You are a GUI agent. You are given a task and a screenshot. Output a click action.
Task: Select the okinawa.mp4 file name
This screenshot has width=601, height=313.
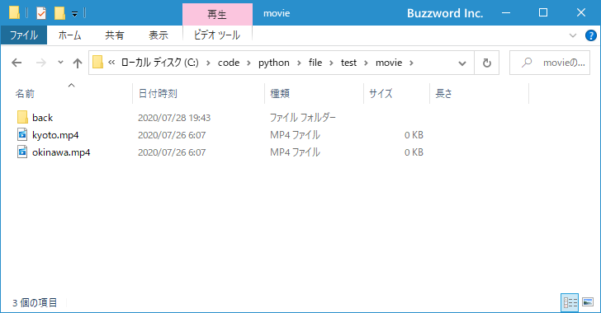(x=61, y=152)
